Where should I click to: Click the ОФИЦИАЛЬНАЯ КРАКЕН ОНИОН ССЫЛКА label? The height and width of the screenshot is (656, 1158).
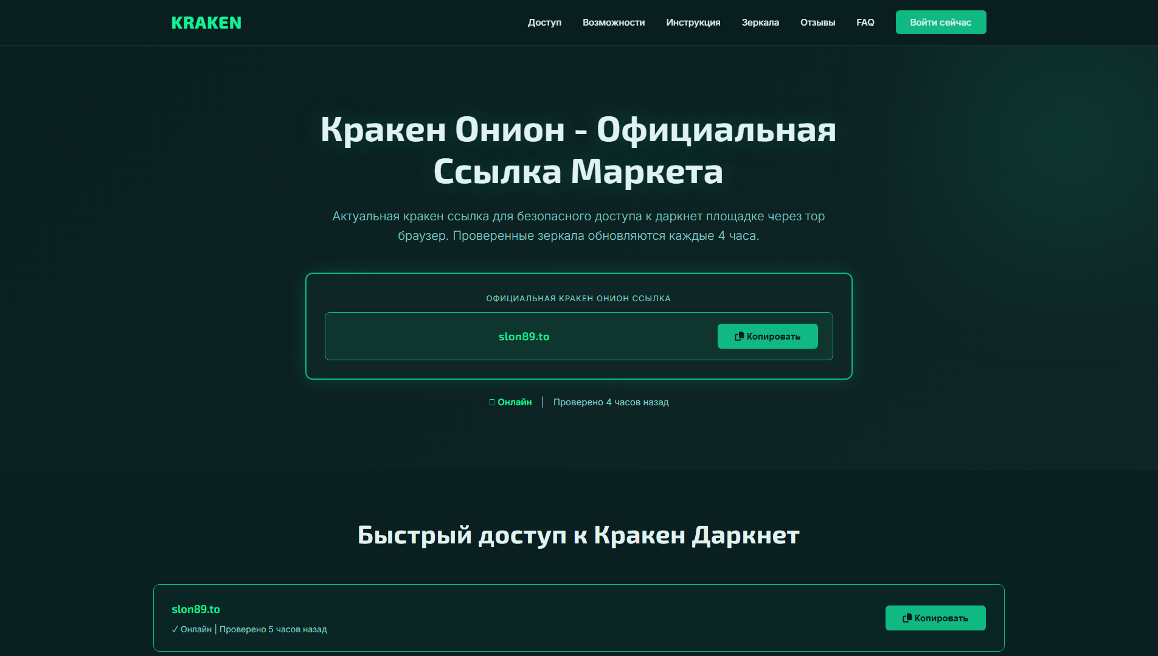578,298
